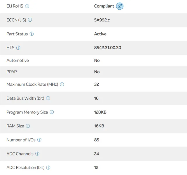Show info for the HTS row
187x175 pixels.
point(18,48)
